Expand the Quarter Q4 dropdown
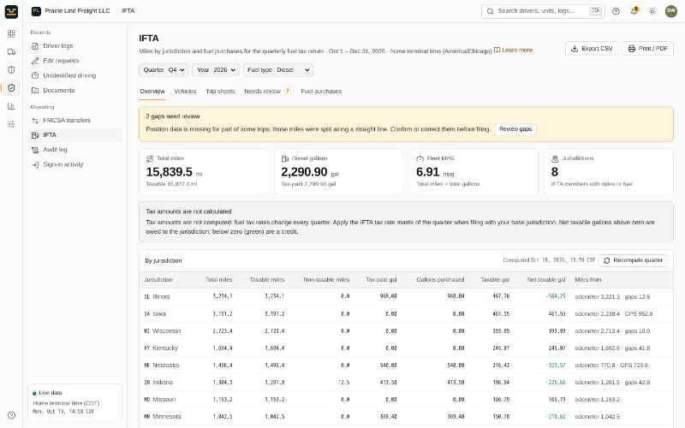 pos(164,70)
